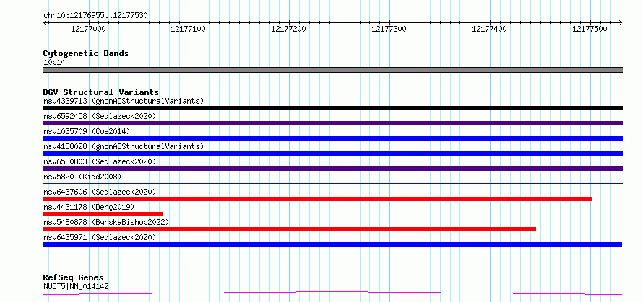This screenshot has height=302, width=643.
Task: Click ruler position 12177000
Action: (x=88, y=29)
